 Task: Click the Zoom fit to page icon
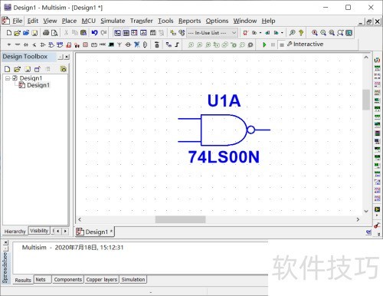pyautogui.click(x=340, y=33)
